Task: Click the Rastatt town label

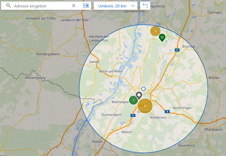Action: click(97, 142)
